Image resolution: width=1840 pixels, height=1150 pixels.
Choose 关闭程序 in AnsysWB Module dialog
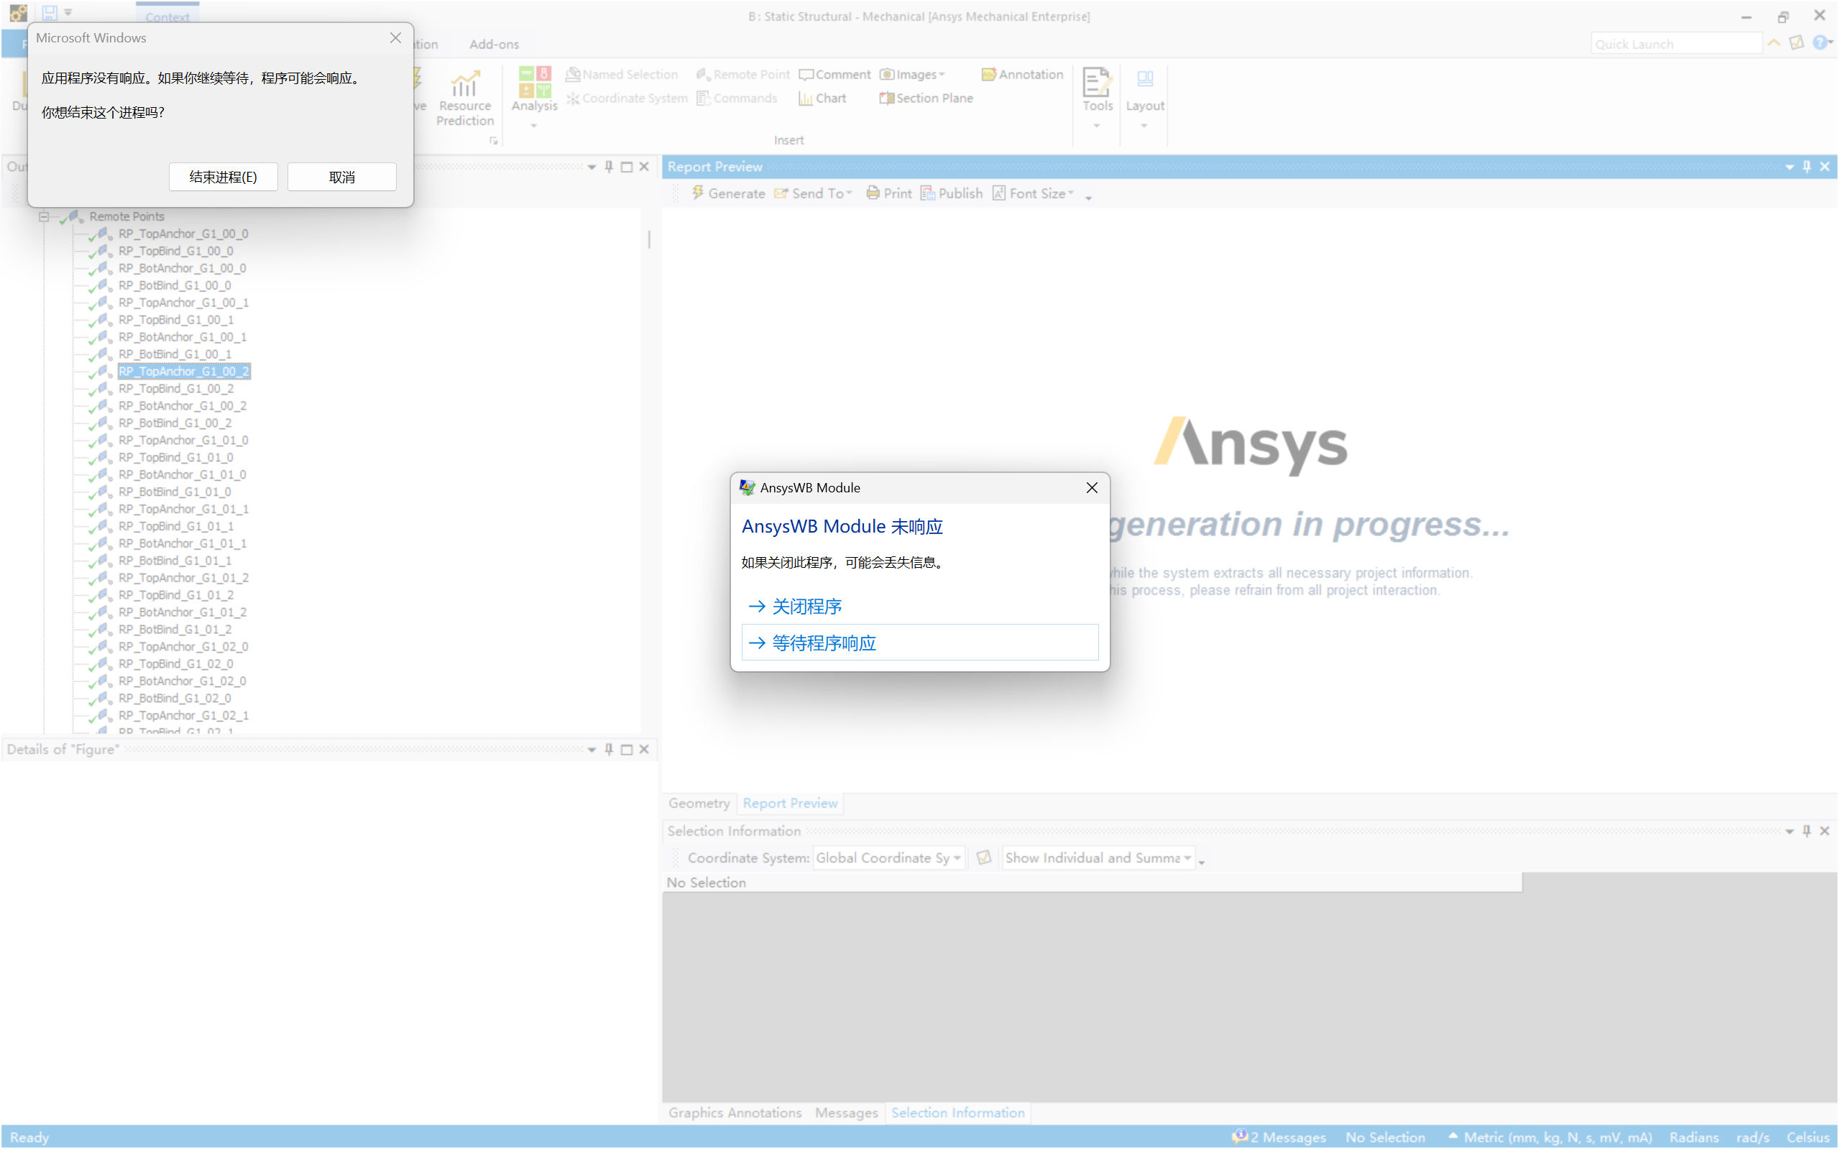[920, 606]
